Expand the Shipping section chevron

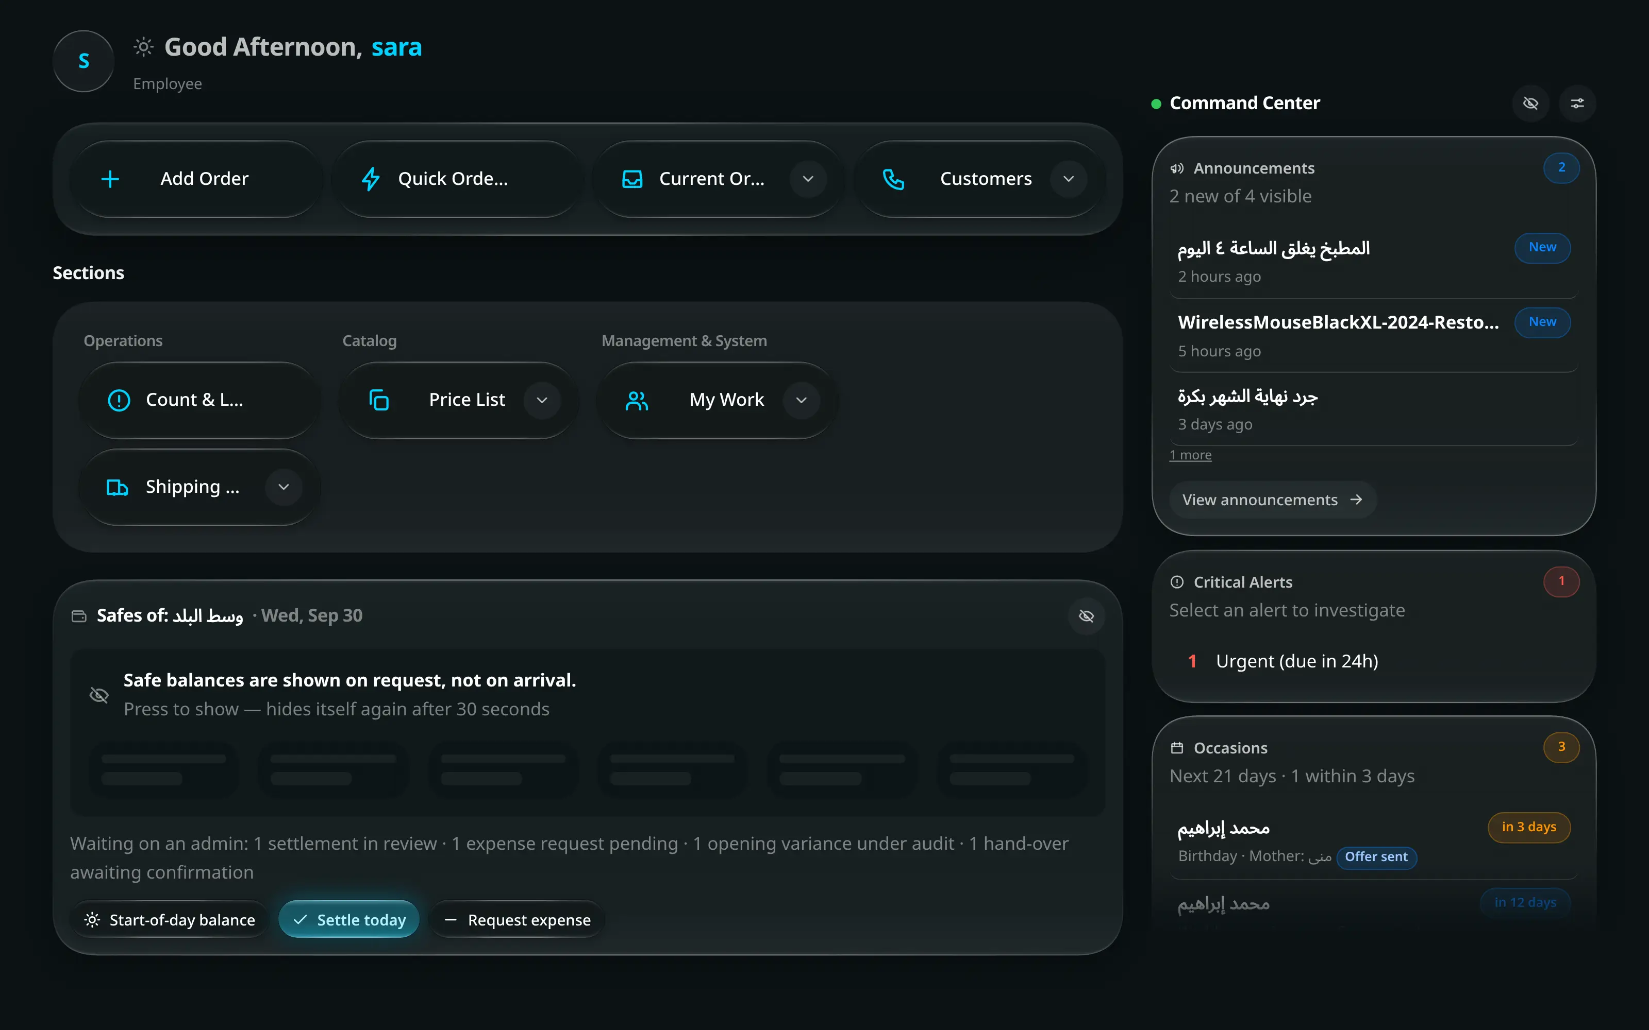pyautogui.click(x=284, y=487)
